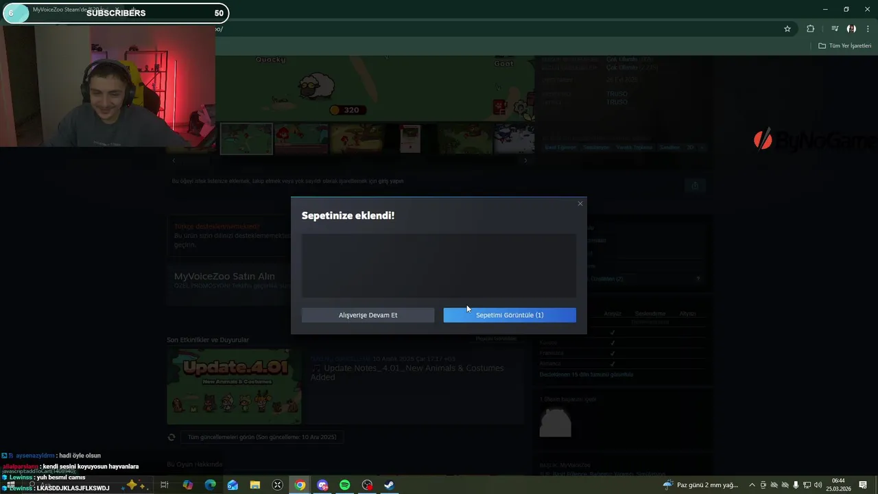
Task: Open Microsoft Edge from taskbar
Action: (x=211, y=485)
